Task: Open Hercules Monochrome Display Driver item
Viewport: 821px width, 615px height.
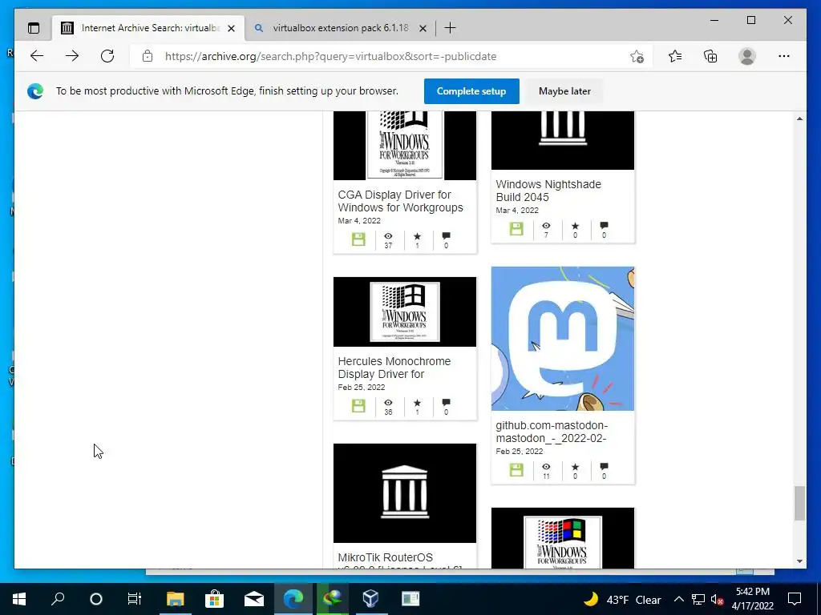Action: pos(394,368)
